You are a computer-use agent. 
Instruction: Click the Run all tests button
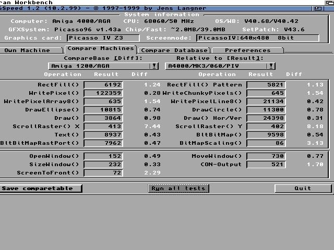click(178, 189)
